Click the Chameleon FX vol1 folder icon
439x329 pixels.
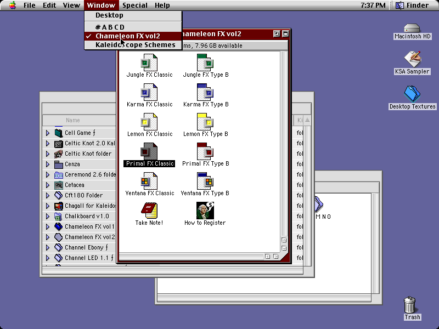59,227
